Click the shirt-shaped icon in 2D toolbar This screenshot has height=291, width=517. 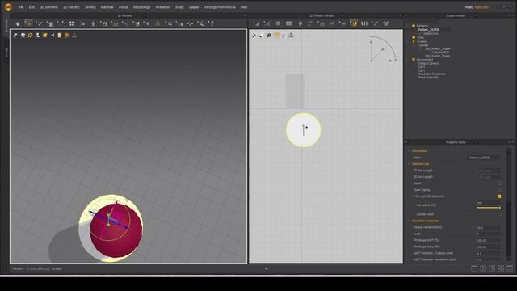coord(386,23)
